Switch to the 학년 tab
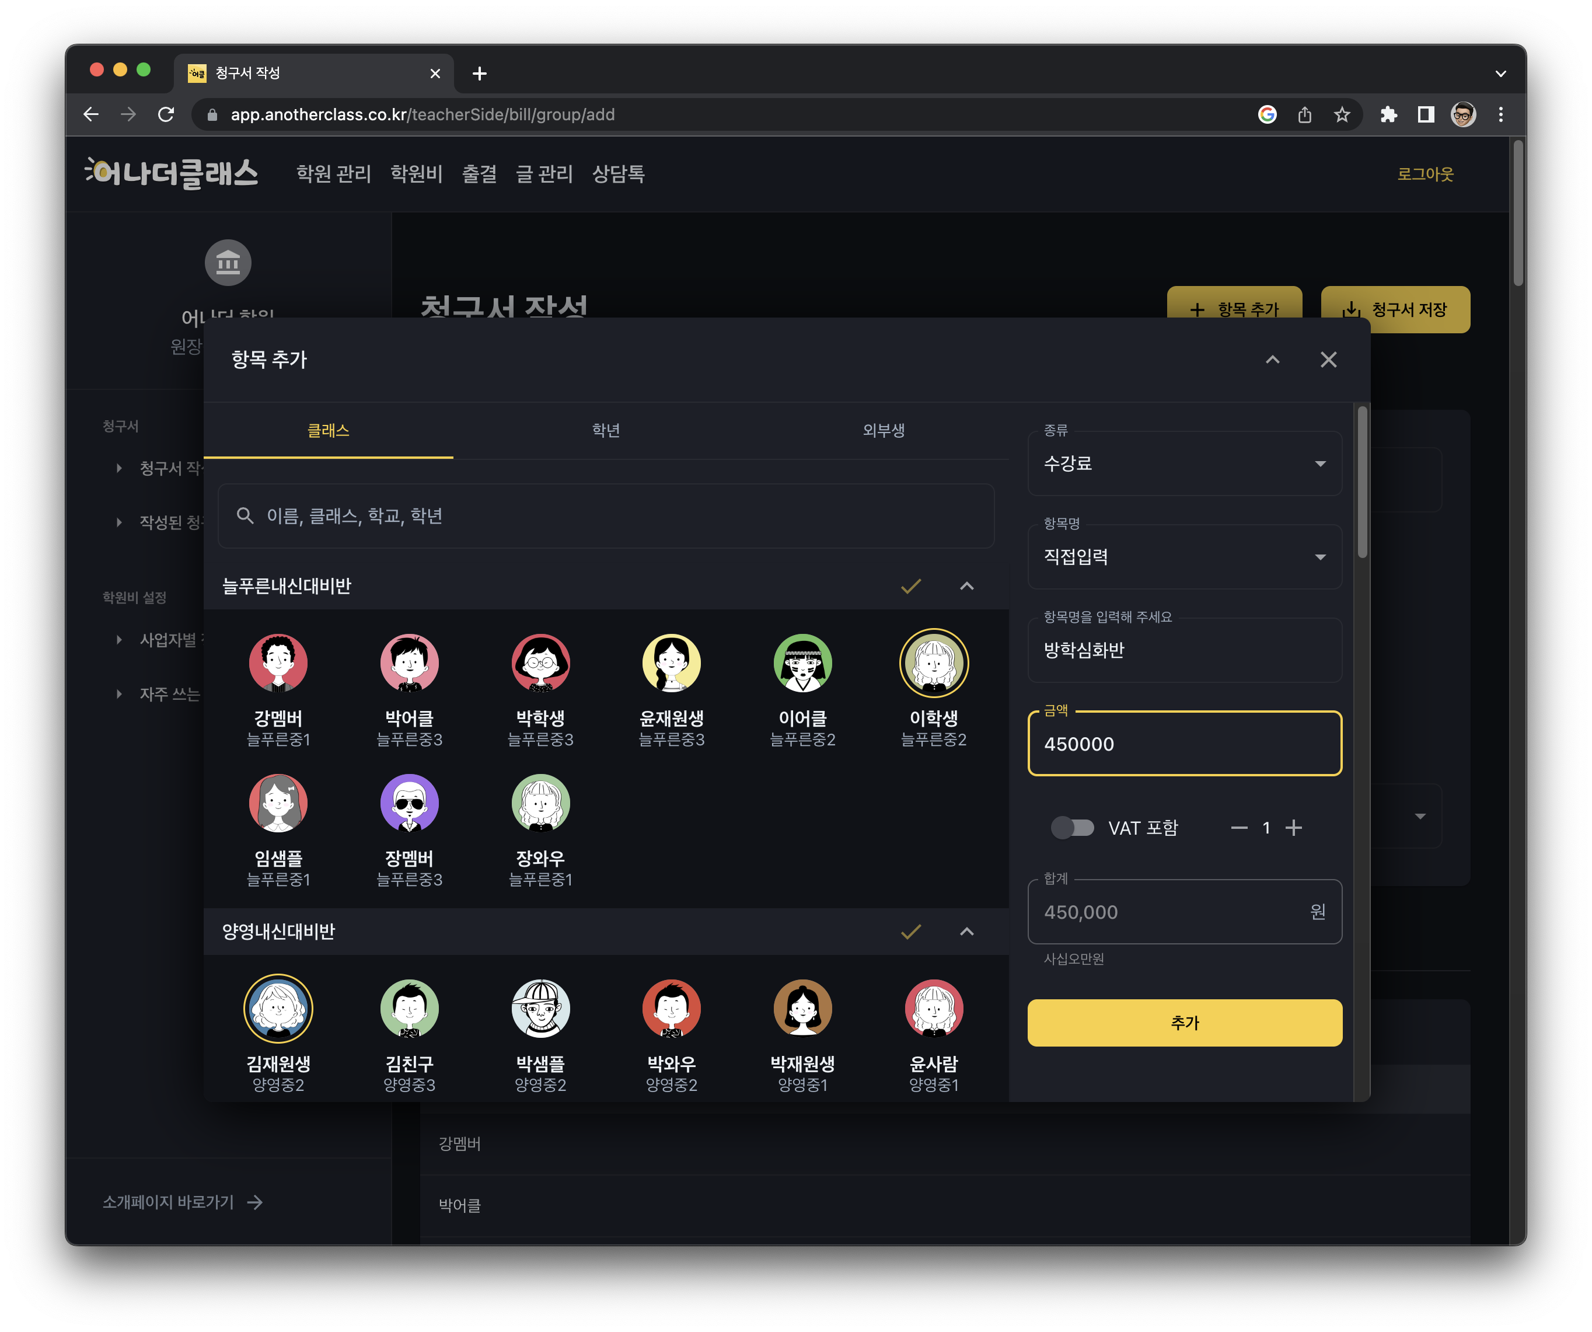The image size is (1592, 1332). pyautogui.click(x=606, y=431)
